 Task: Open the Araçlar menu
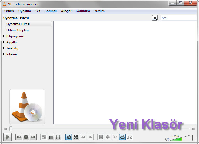click(x=66, y=11)
